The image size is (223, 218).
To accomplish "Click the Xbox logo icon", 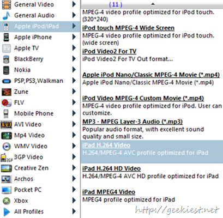I will point(7,201).
